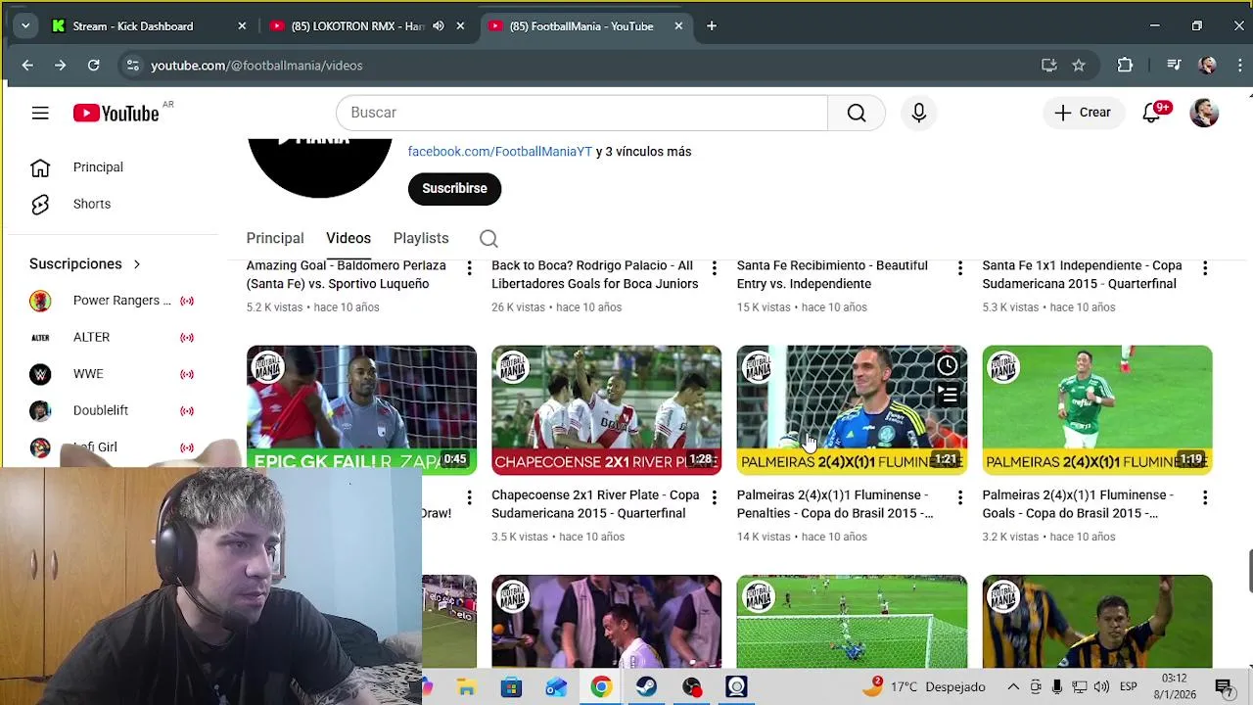Select the Videos channel tab
This screenshot has height=705, width=1253.
click(x=348, y=238)
